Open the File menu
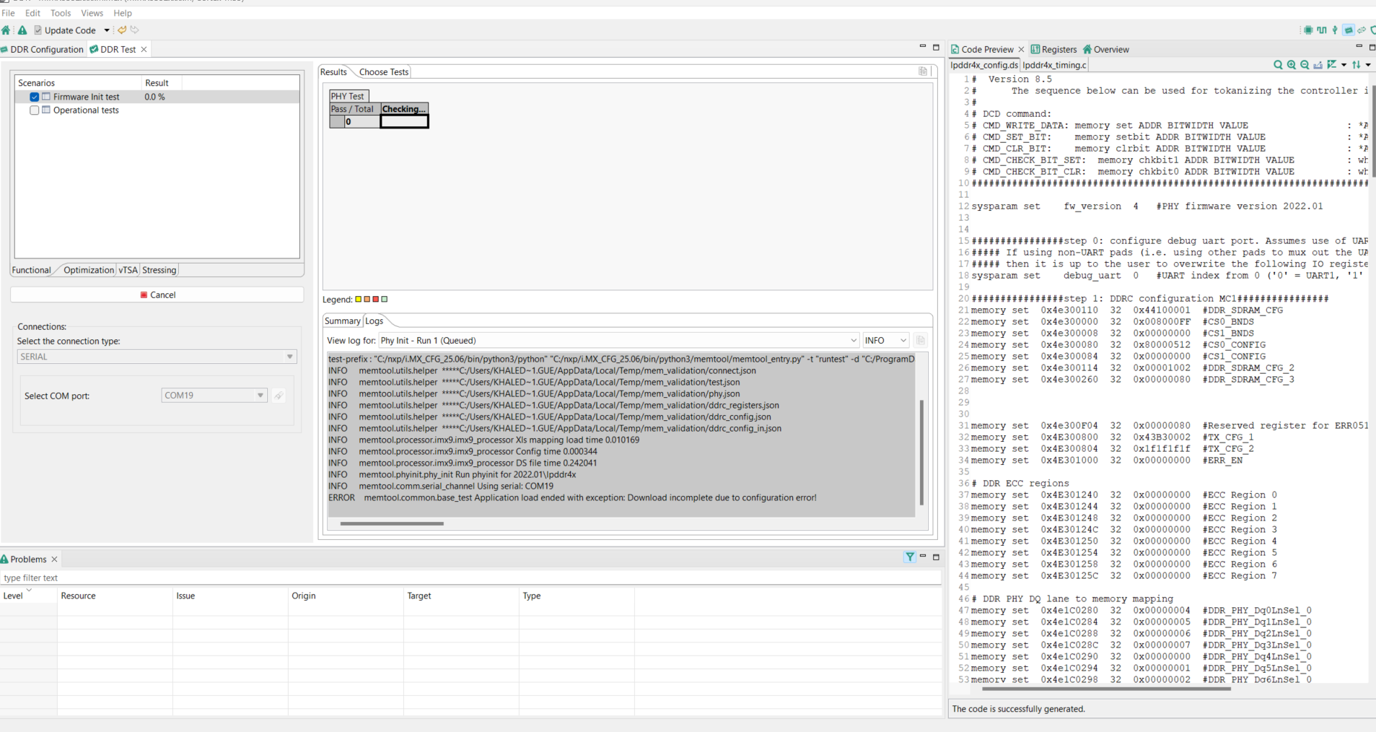Viewport: 1376px width, 732px height. pyautogui.click(x=9, y=13)
